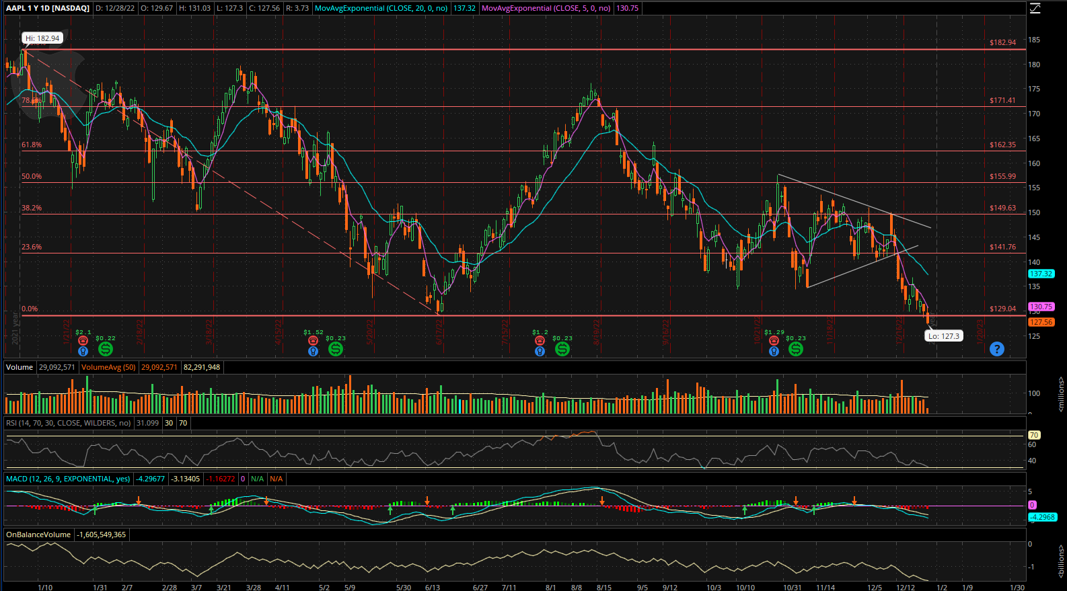The height and width of the screenshot is (591, 1067).
Task: Click the MovAvgExponential (CLOSE, 5, 0, no) study label
Action: pos(546,8)
